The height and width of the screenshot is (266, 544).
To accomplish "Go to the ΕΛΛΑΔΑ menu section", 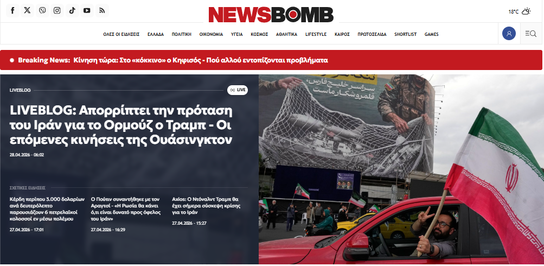I will coord(156,34).
